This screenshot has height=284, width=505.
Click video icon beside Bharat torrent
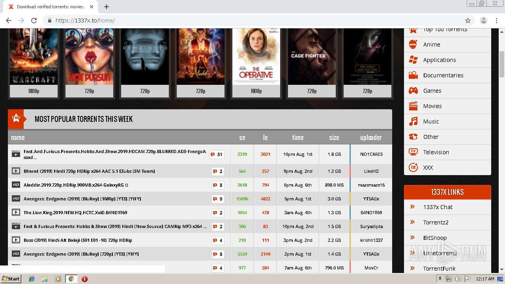coord(16,171)
